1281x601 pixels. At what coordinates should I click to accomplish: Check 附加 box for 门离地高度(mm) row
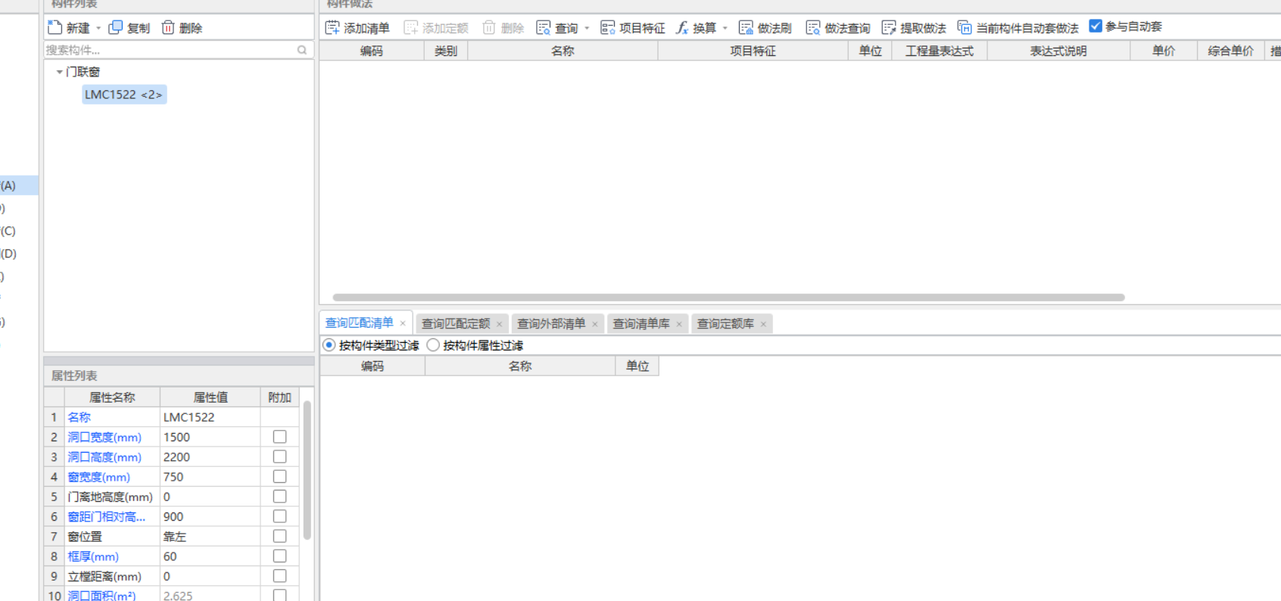pyautogui.click(x=279, y=496)
